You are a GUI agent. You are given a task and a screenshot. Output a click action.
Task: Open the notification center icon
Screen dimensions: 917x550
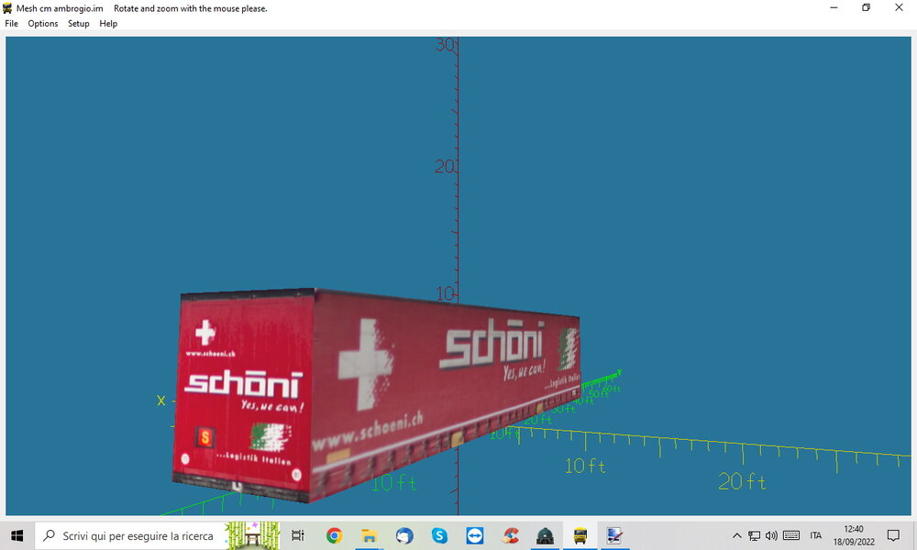[x=893, y=535]
